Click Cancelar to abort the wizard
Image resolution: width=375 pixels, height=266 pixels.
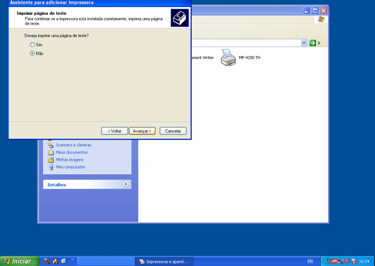173,131
